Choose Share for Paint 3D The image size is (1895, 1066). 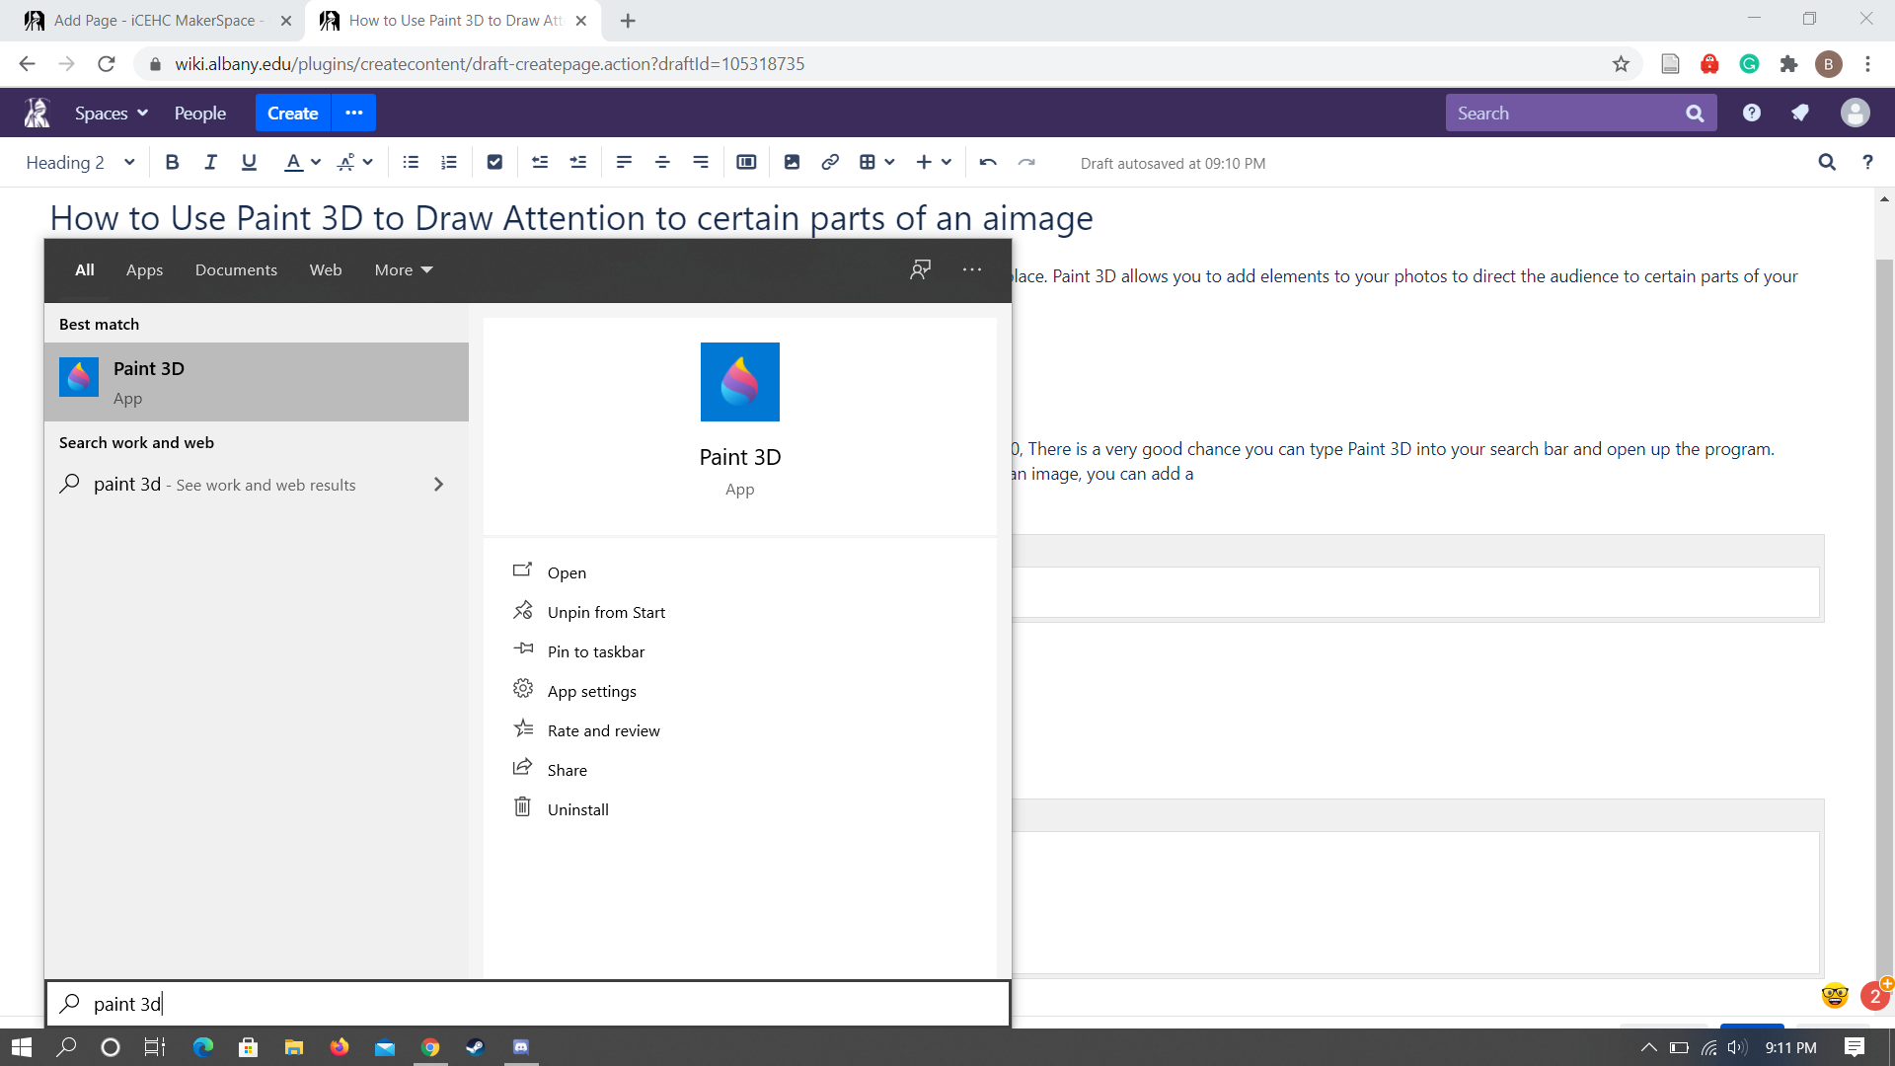(x=567, y=770)
